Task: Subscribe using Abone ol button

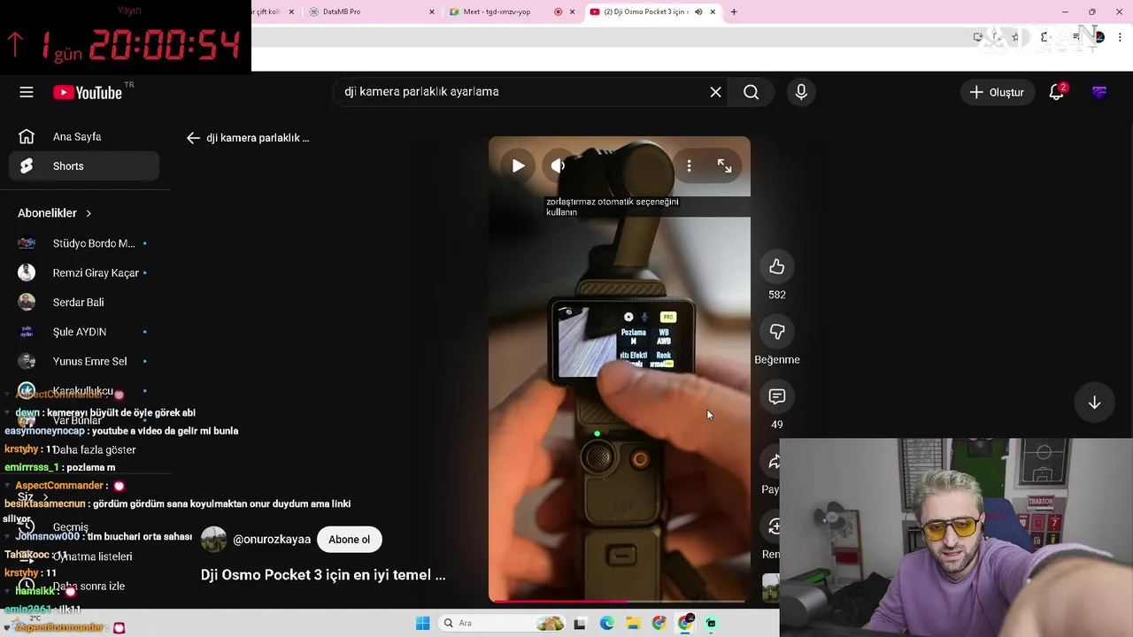Action: (349, 540)
